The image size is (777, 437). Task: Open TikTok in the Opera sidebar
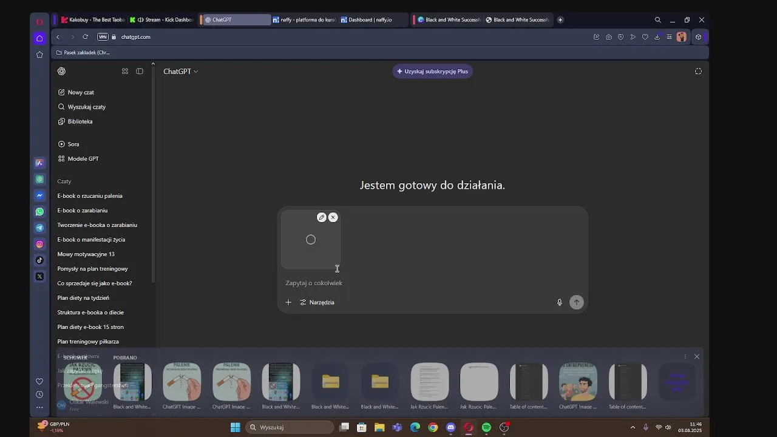tap(39, 260)
